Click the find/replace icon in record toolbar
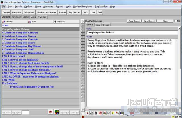 [x=104, y=113]
